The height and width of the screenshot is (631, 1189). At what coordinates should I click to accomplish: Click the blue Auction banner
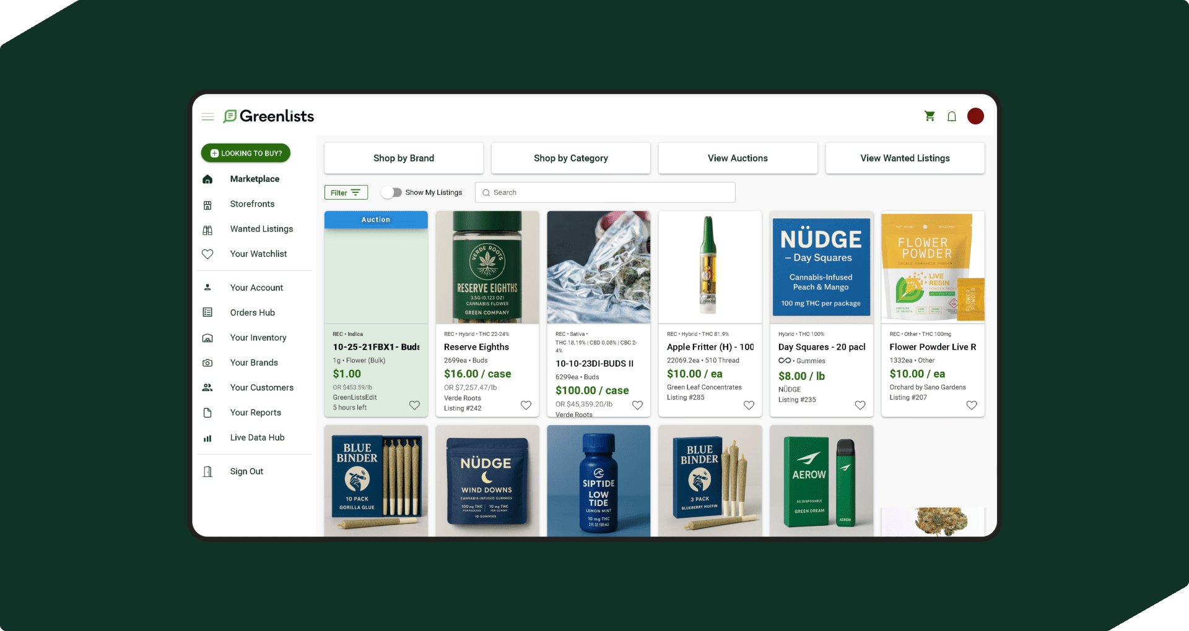[376, 220]
